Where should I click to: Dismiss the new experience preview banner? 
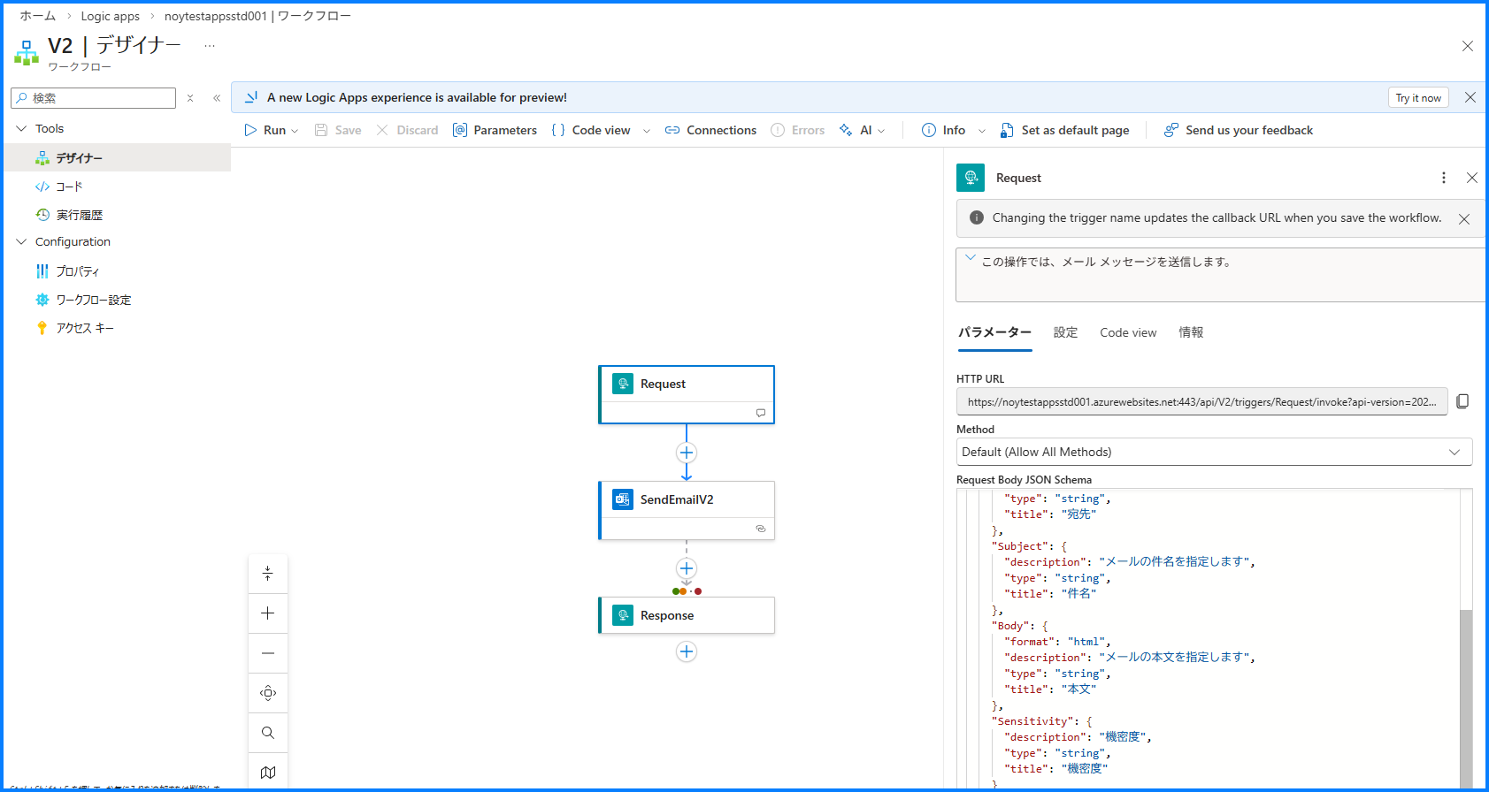1470,97
